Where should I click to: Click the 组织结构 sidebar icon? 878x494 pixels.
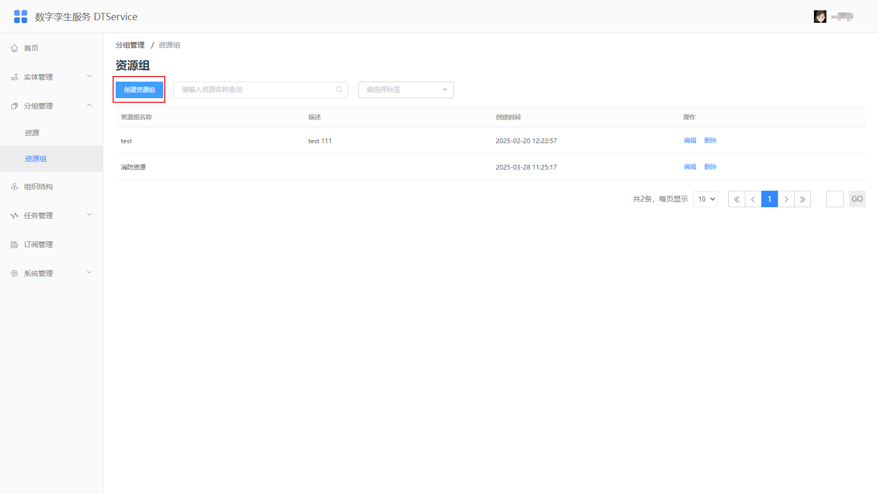coord(14,187)
